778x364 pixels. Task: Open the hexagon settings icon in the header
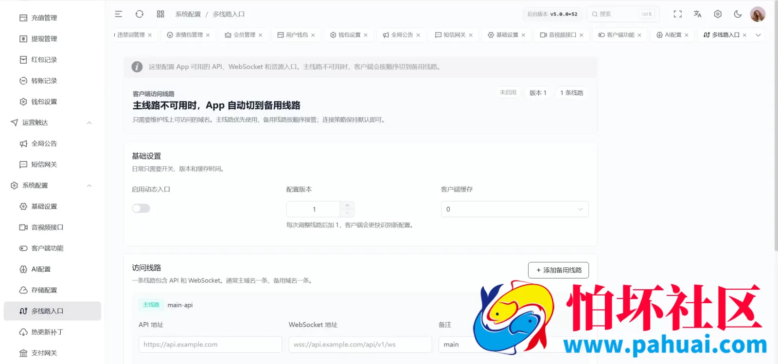[x=718, y=14]
